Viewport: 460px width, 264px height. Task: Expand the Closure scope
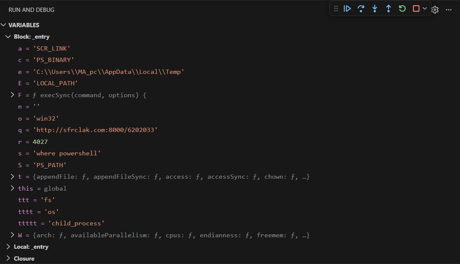(8, 258)
